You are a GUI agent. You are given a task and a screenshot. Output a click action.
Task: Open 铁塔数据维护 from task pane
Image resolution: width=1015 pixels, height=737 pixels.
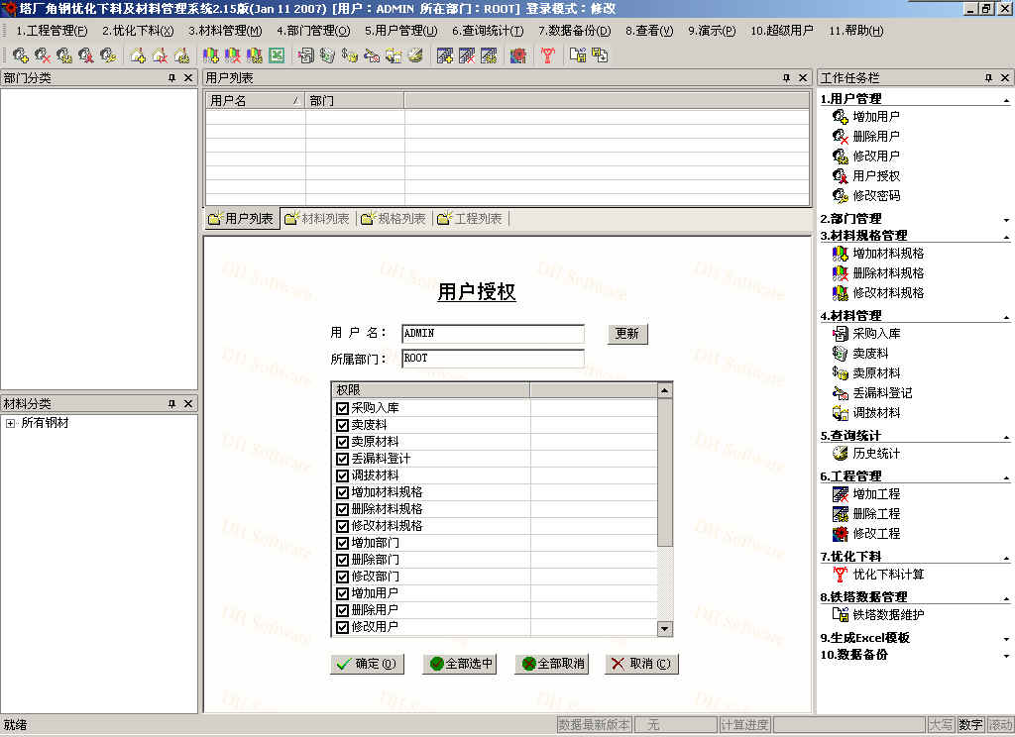click(888, 615)
